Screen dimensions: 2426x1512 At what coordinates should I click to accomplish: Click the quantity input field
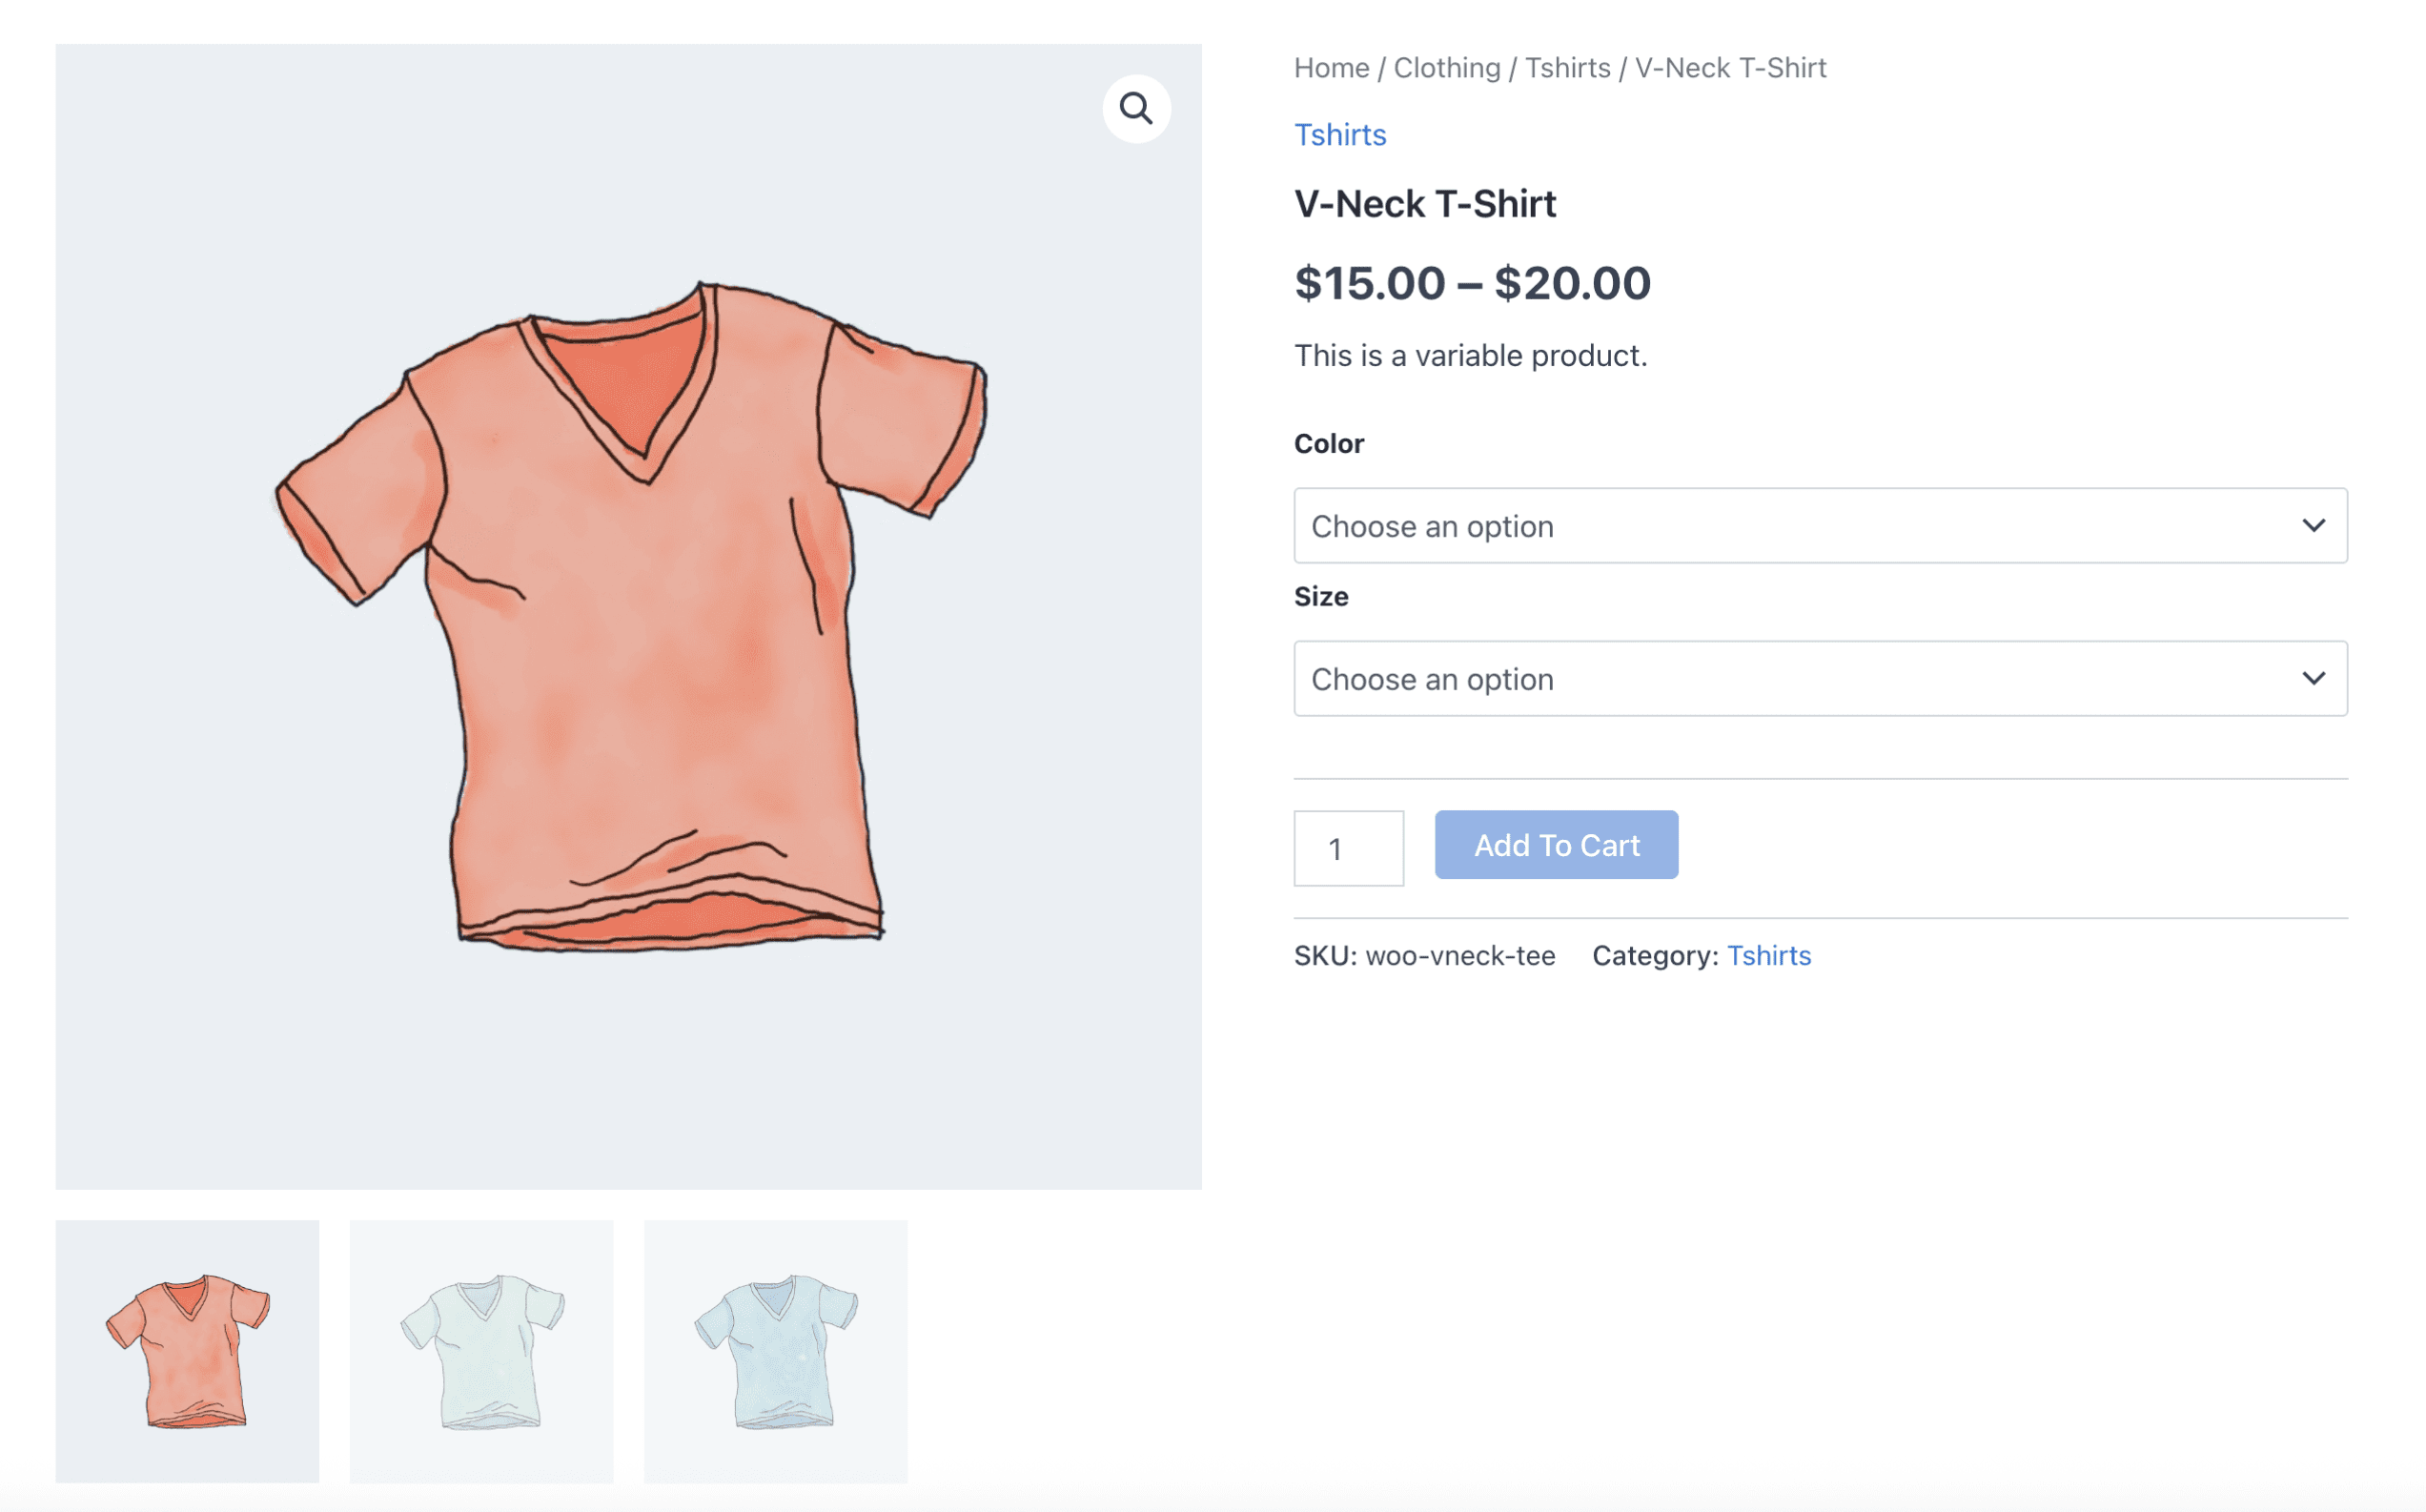point(1349,847)
